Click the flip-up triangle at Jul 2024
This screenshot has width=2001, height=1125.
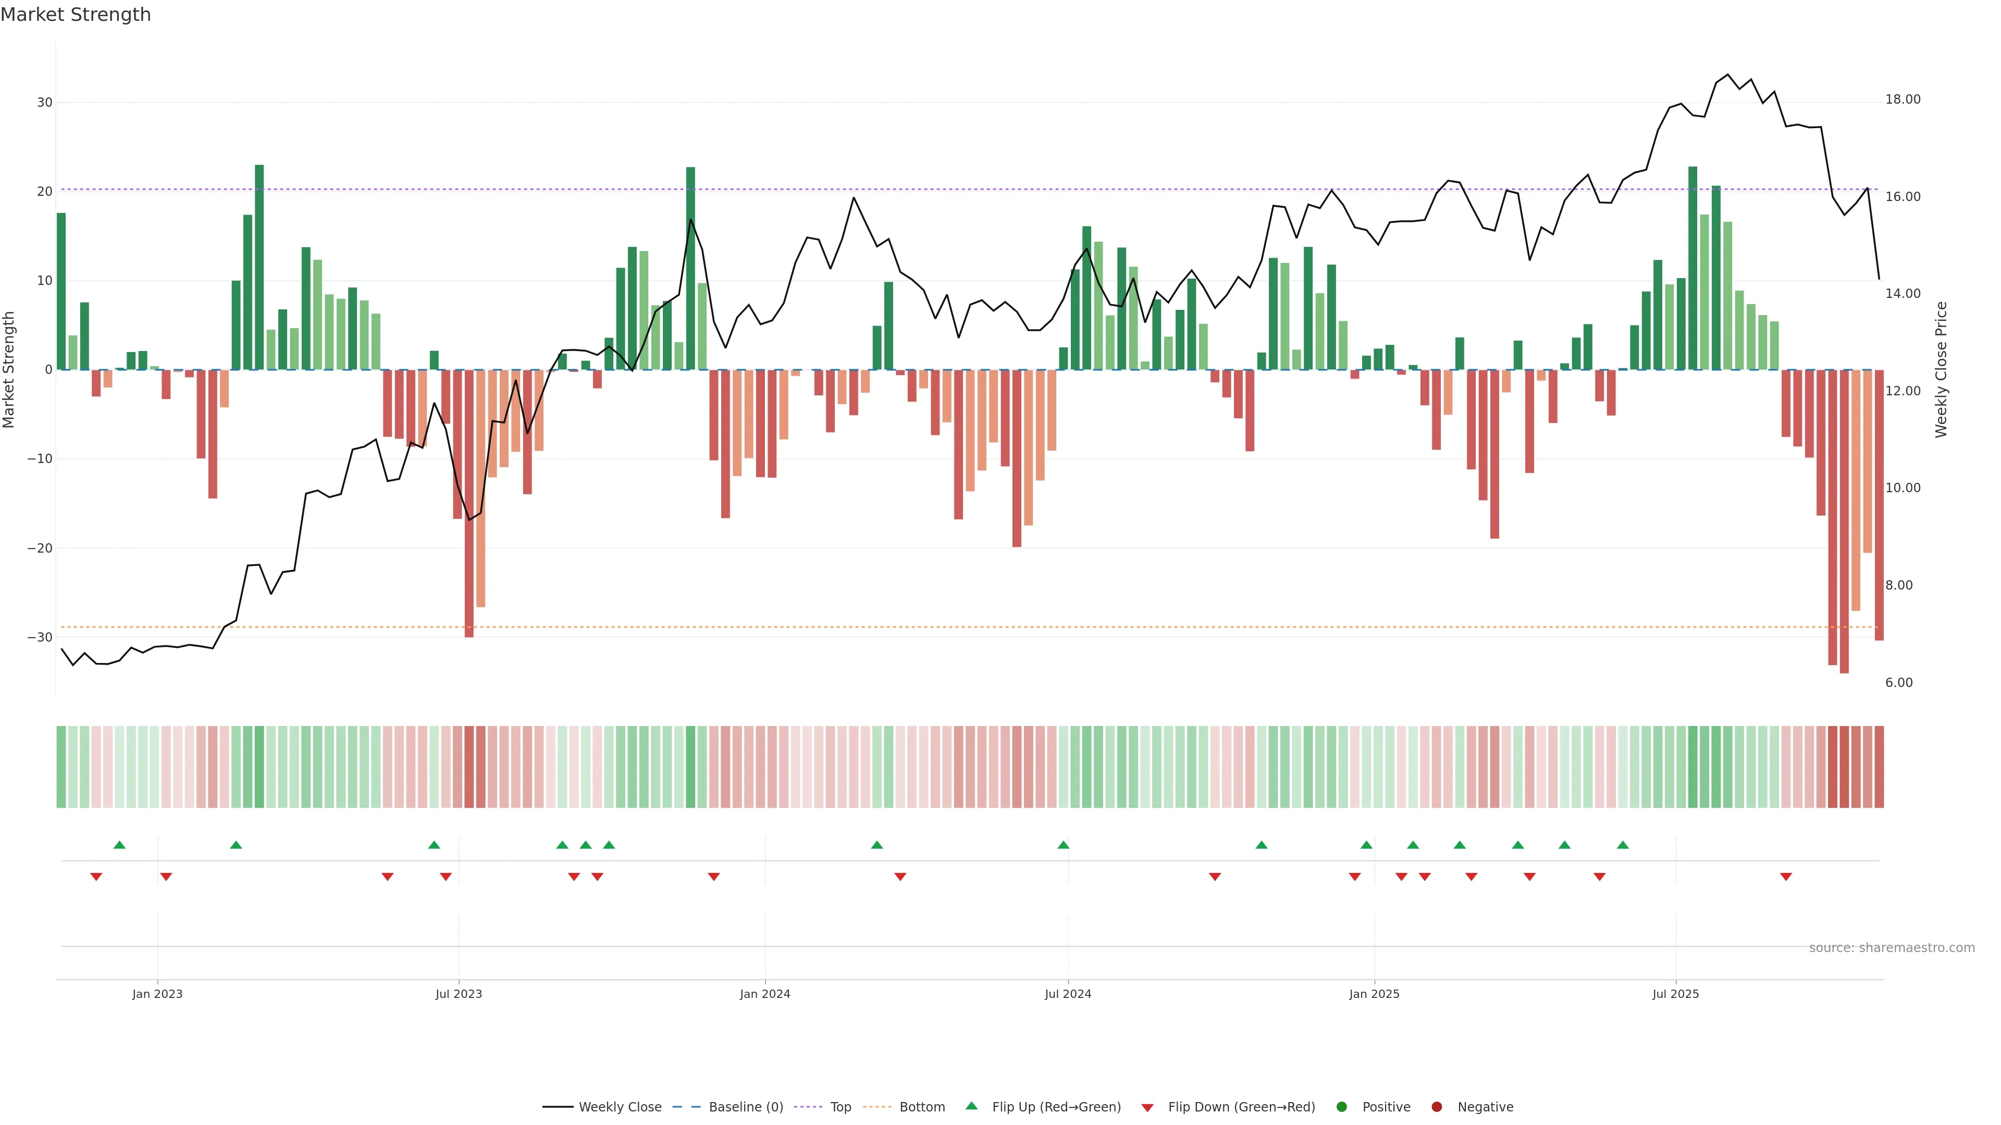point(1064,845)
